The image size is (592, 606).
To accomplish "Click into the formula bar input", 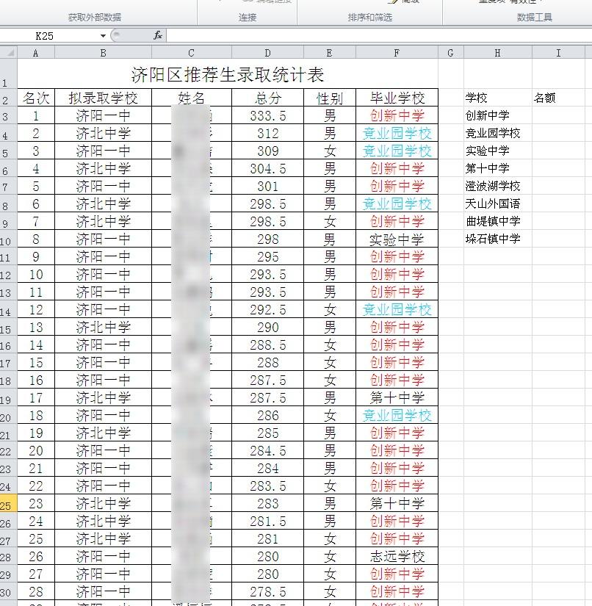I will [379, 36].
